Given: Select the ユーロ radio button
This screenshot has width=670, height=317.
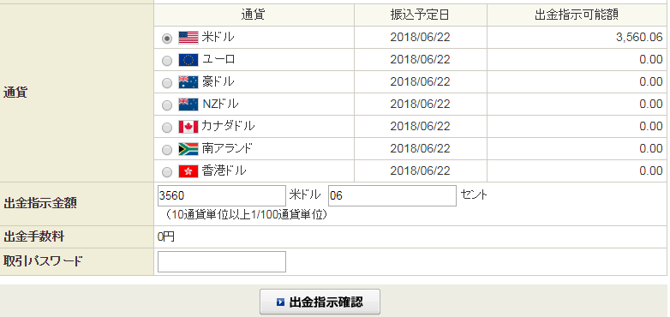Looking at the screenshot, I should pos(167,61).
